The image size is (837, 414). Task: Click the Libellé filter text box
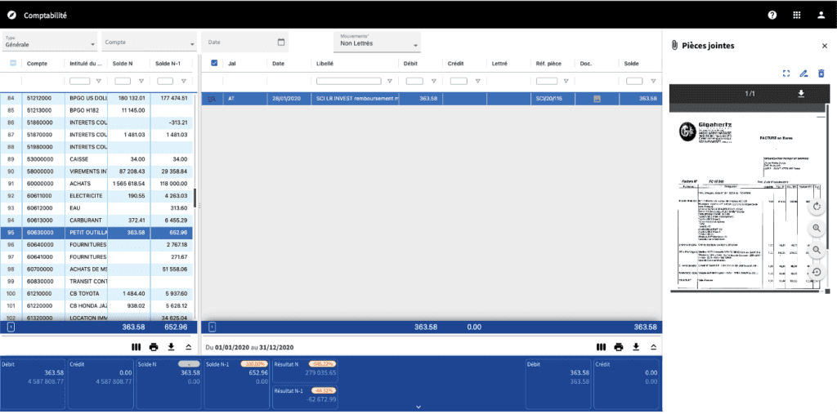(348, 81)
